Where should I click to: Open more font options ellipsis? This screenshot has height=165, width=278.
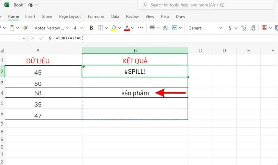click(x=140, y=28)
